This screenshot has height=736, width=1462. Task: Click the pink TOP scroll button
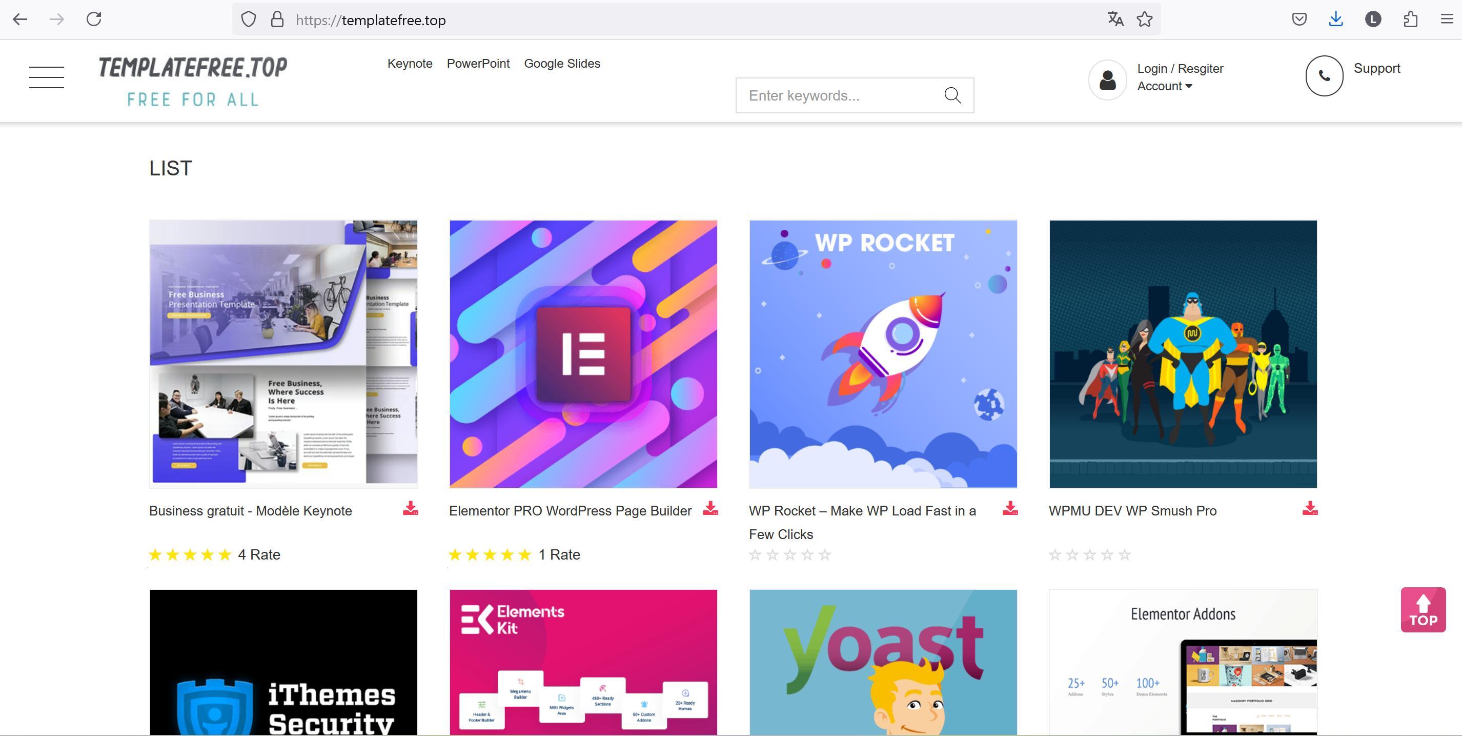pyautogui.click(x=1423, y=610)
